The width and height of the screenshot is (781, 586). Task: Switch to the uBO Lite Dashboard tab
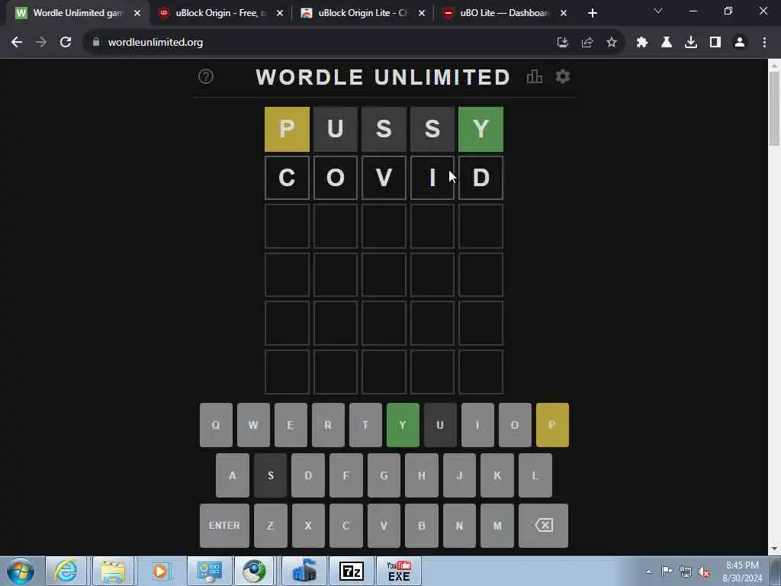point(503,13)
